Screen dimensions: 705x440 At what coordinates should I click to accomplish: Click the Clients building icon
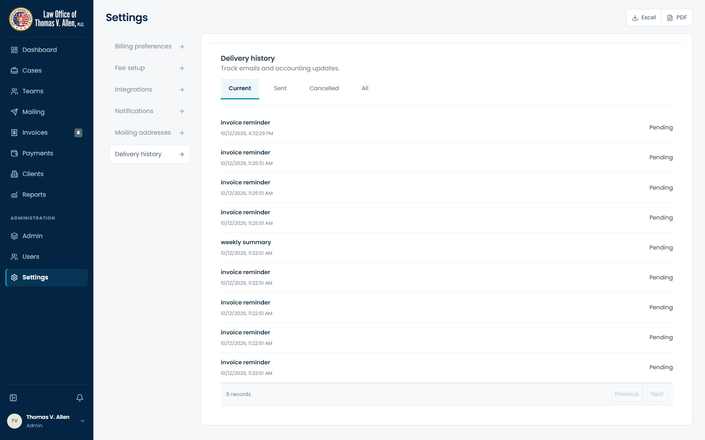coord(14,174)
